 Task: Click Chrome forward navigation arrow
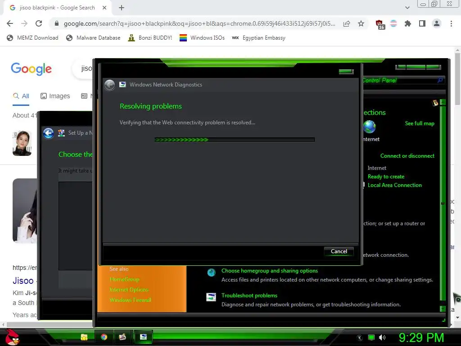pos(24,23)
